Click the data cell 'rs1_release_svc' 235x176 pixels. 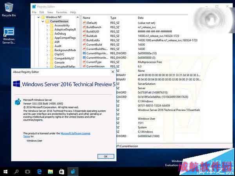tap(147, 27)
